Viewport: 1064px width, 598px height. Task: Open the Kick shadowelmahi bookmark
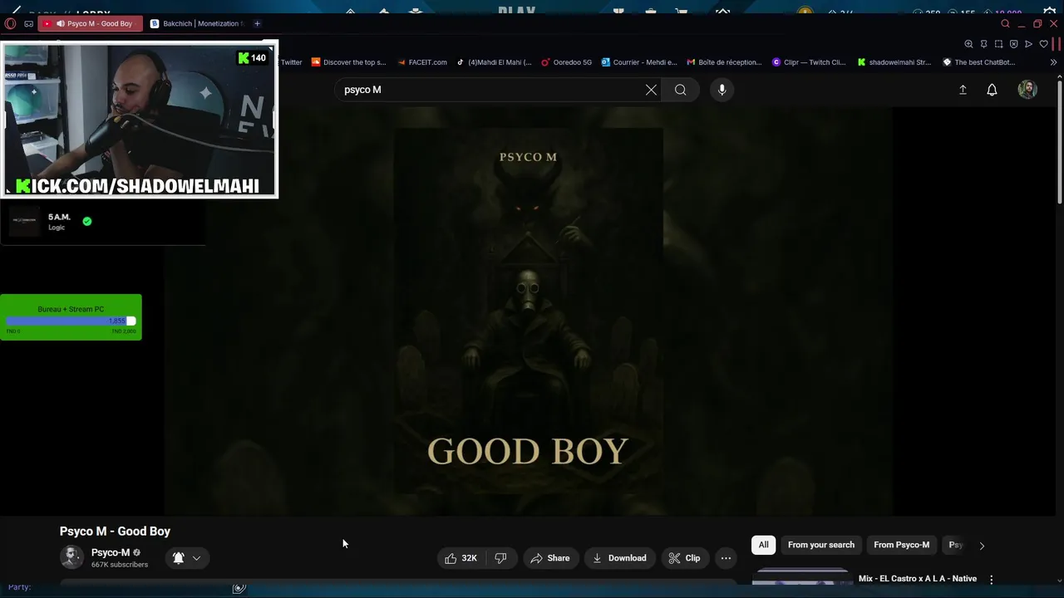[x=894, y=62]
